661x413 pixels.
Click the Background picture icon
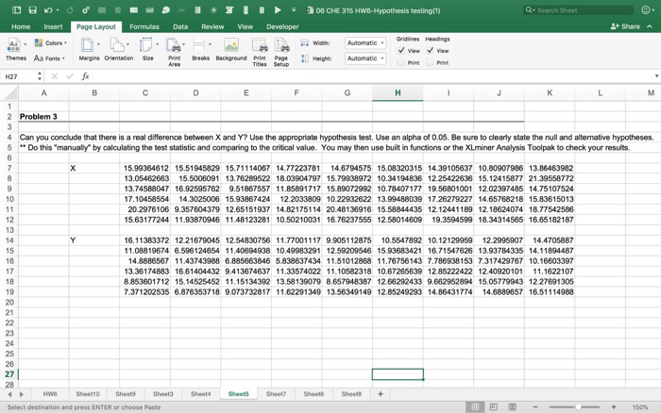click(231, 45)
